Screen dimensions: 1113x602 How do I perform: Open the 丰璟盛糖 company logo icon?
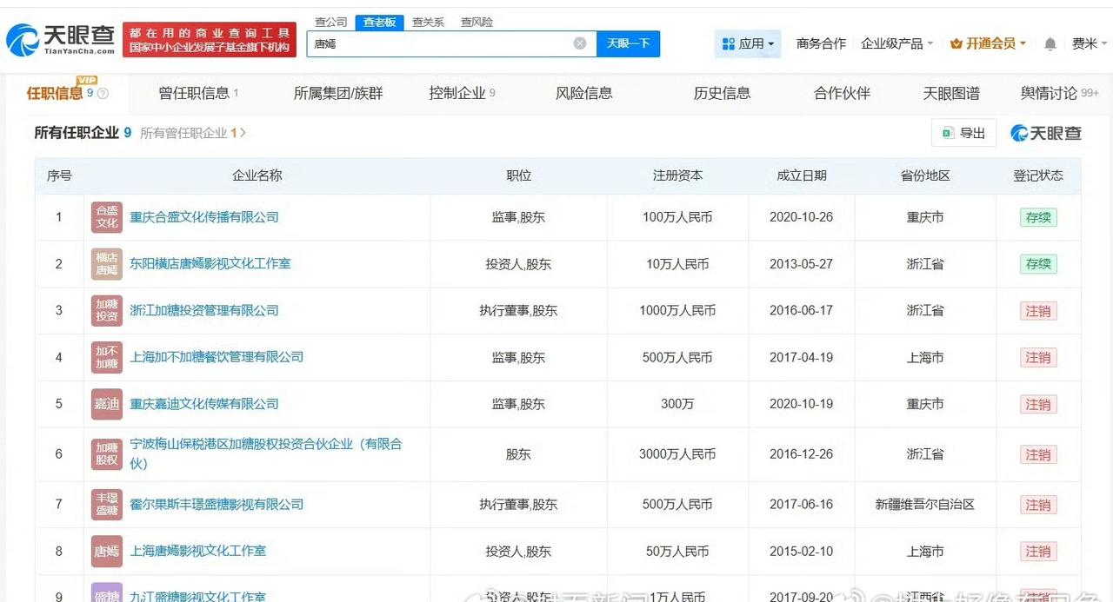tap(107, 505)
